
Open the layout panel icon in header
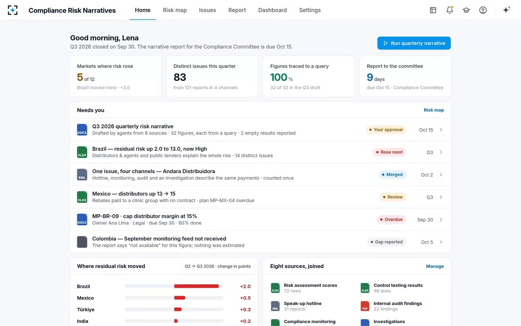point(433,10)
